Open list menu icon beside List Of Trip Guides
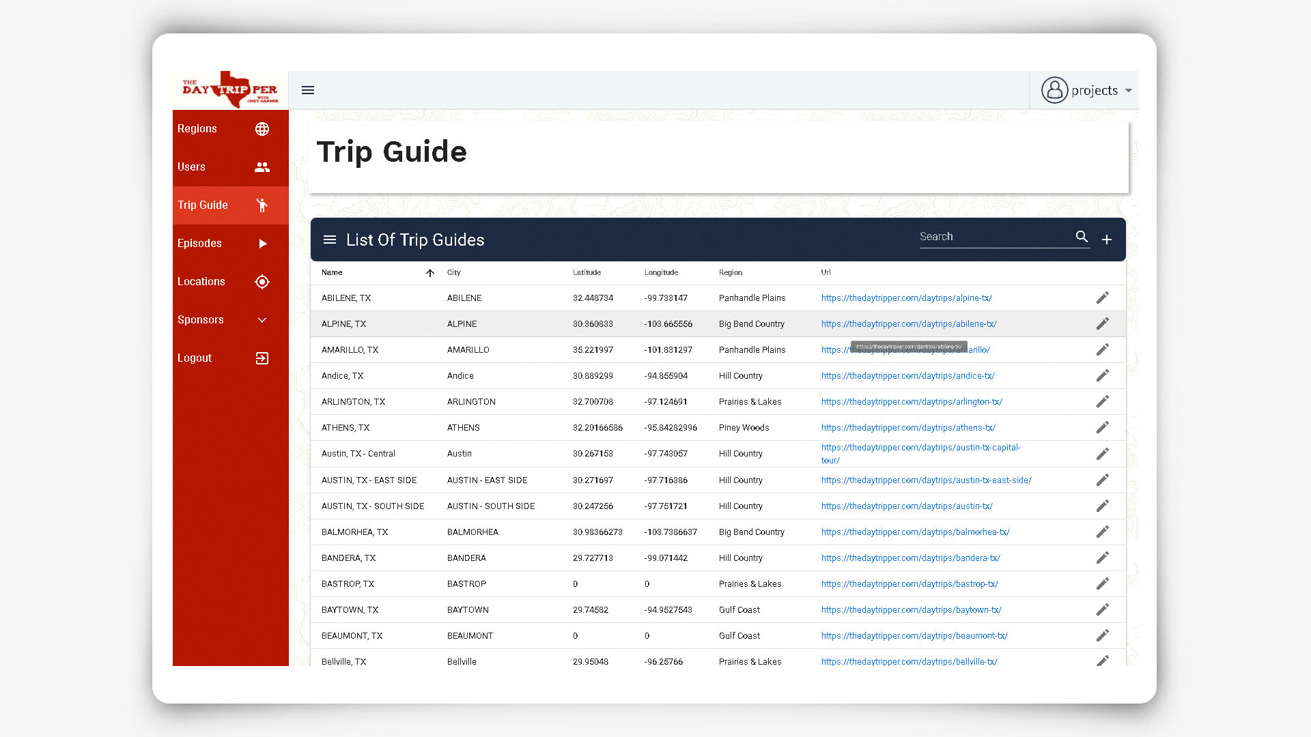Screen dimensions: 1311x737 [x=330, y=240]
